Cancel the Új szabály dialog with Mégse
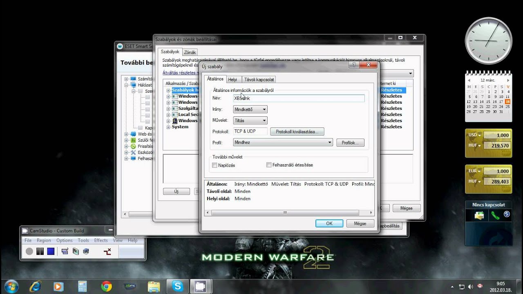The image size is (523, 294). pos(360,223)
